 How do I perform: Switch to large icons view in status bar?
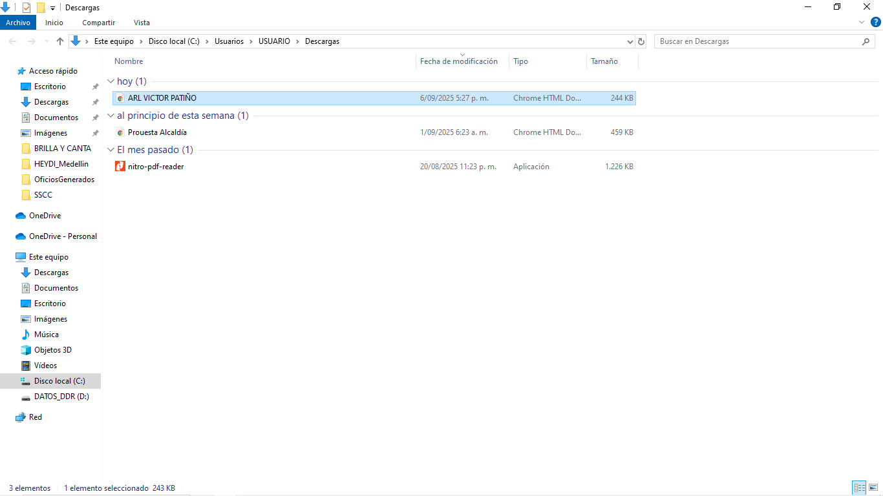point(874,488)
